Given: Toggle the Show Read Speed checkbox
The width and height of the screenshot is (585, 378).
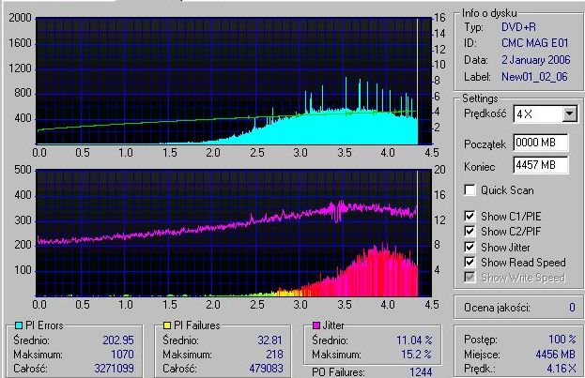Looking at the screenshot, I should coord(470,263).
